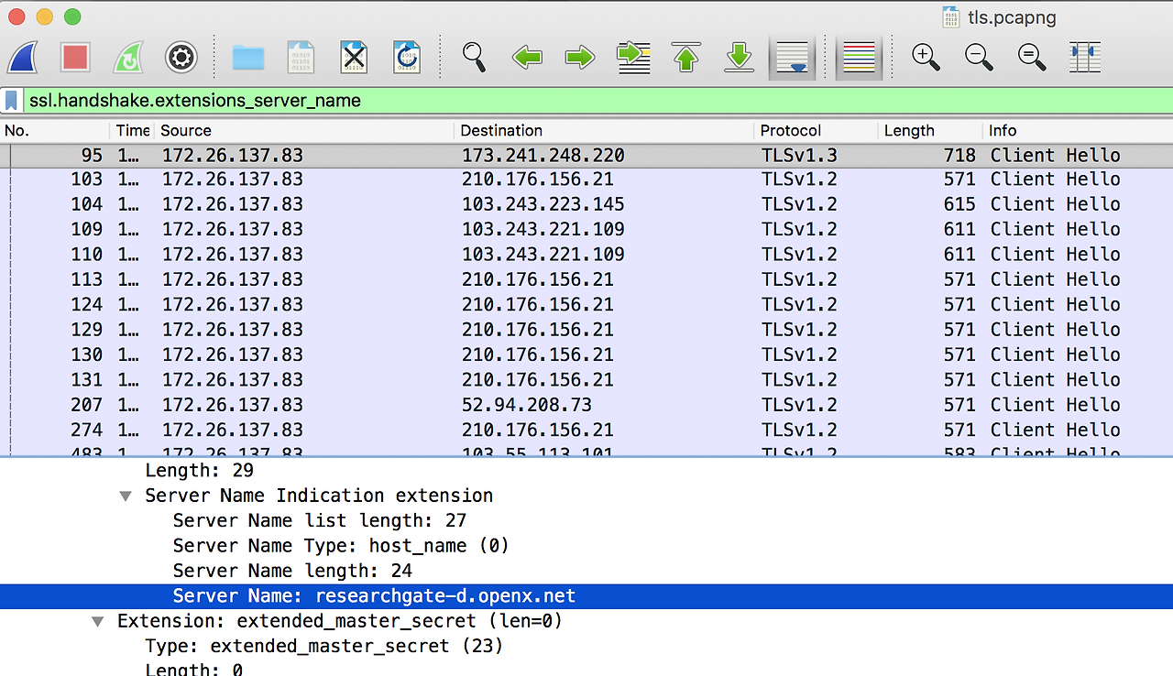
Task: Sort packets by the No. column
Action: pos(56,131)
